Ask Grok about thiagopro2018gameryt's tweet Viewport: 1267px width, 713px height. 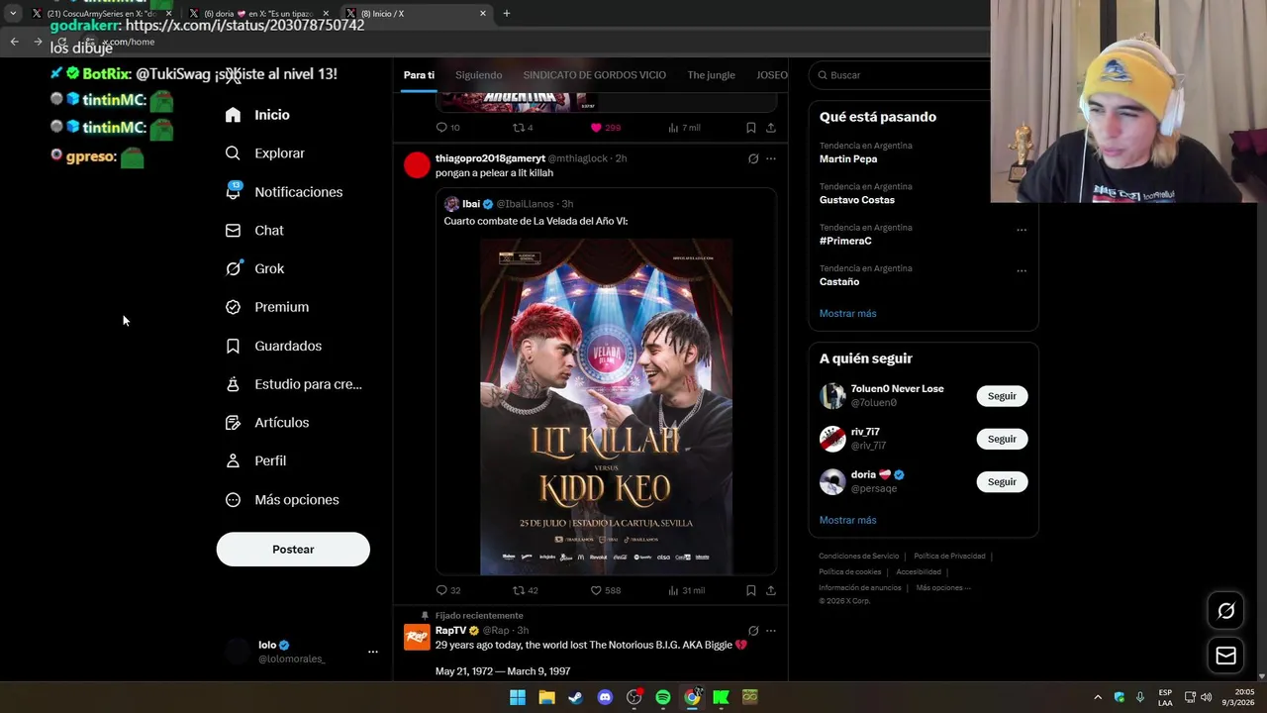753,158
